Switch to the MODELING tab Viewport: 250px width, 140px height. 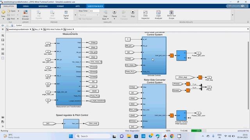[x=43, y=6]
